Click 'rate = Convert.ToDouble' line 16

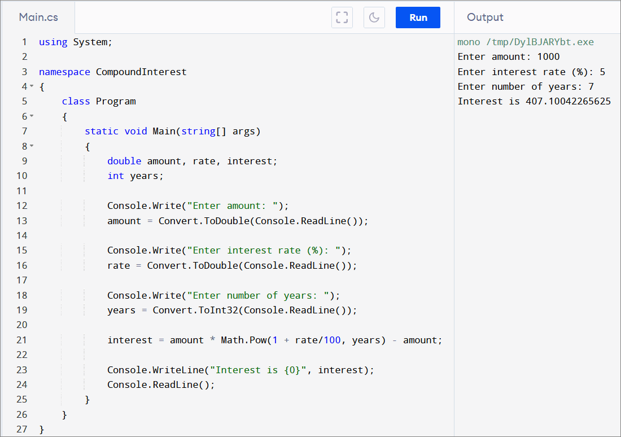pos(232,265)
